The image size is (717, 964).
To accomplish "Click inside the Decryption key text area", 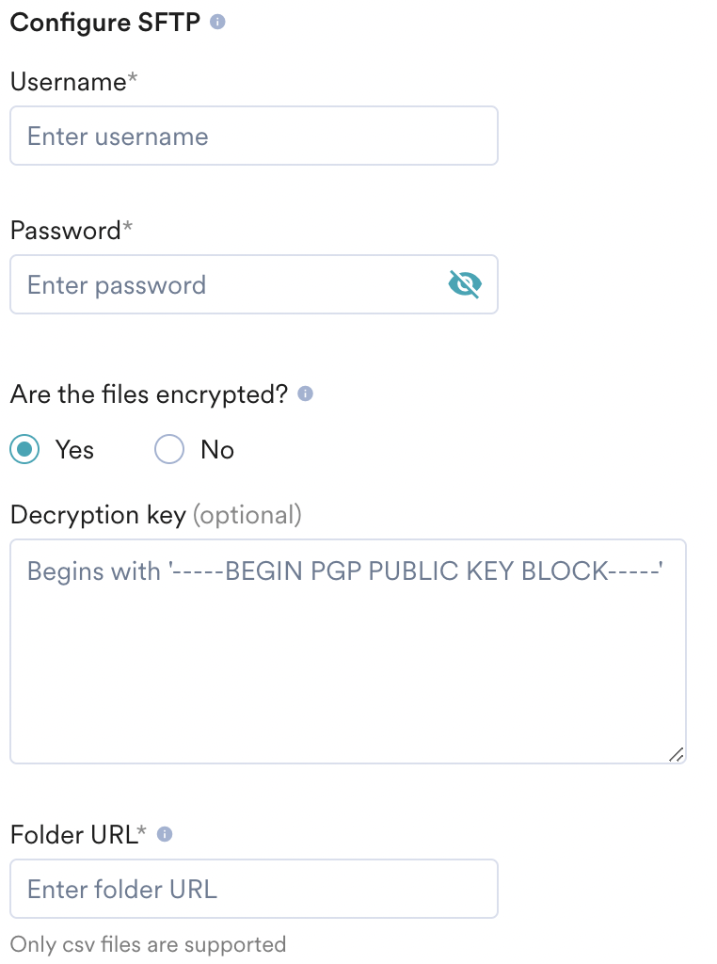I will pyautogui.click(x=348, y=651).
